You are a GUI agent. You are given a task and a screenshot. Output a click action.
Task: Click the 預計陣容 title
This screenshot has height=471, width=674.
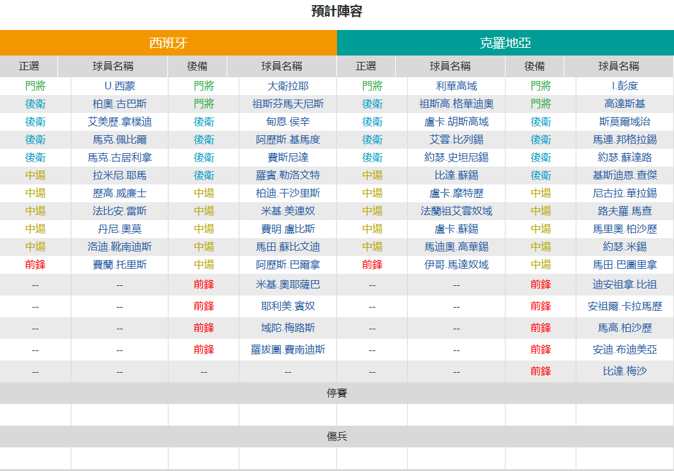point(337,11)
